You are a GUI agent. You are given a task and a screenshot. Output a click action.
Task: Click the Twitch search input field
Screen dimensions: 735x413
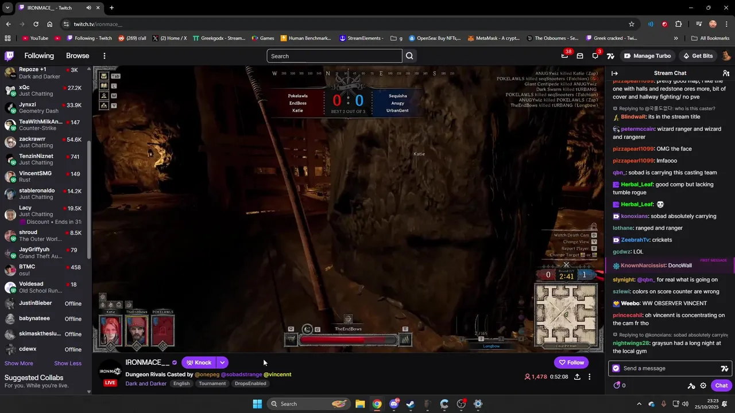pyautogui.click(x=334, y=56)
